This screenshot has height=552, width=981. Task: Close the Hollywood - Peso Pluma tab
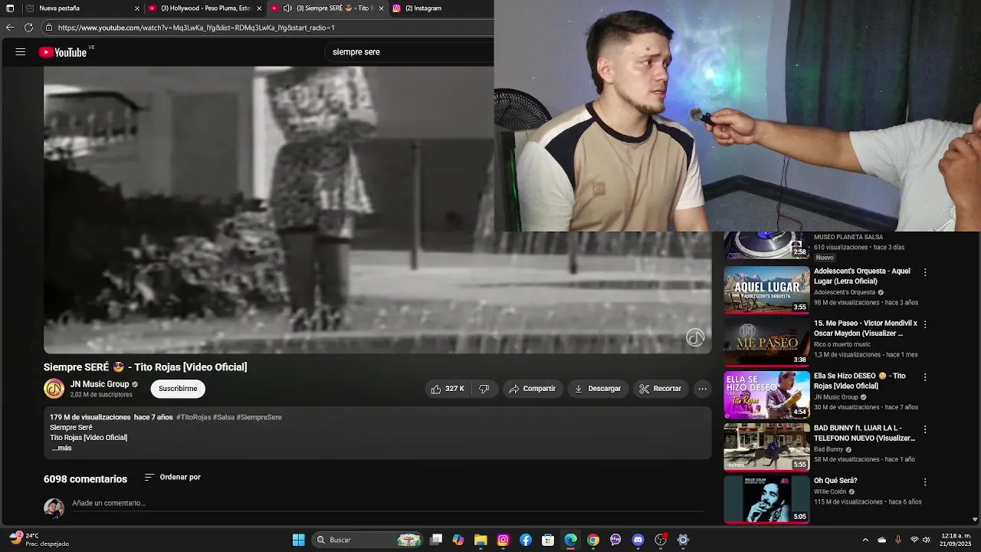click(x=259, y=8)
